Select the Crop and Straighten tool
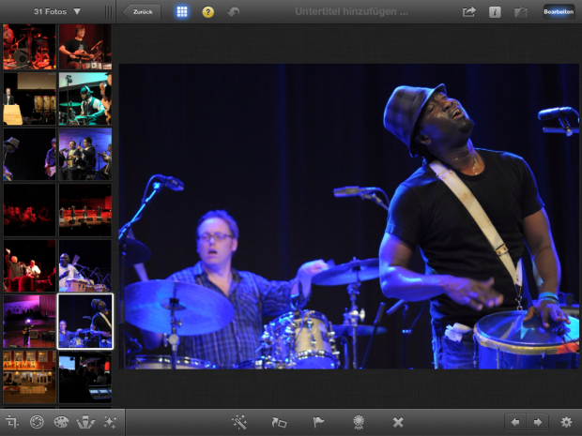This screenshot has width=582, height=436. [x=11, y=422]
